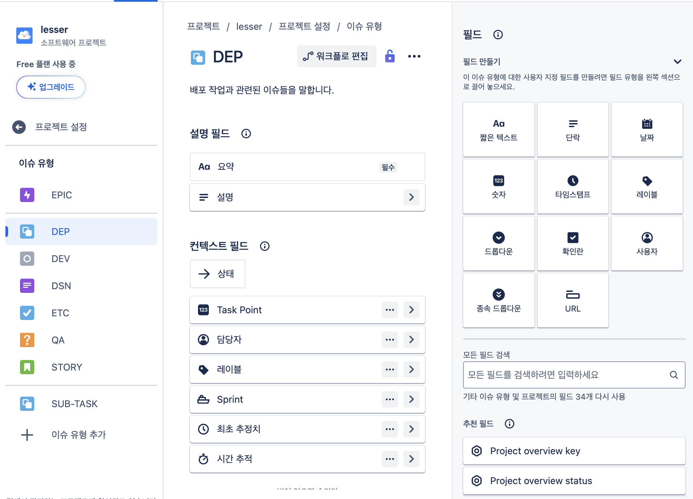The width and height of the screenshot is (693, 499).
Task: Select the URL field type tile
Action: pos(573,300)
